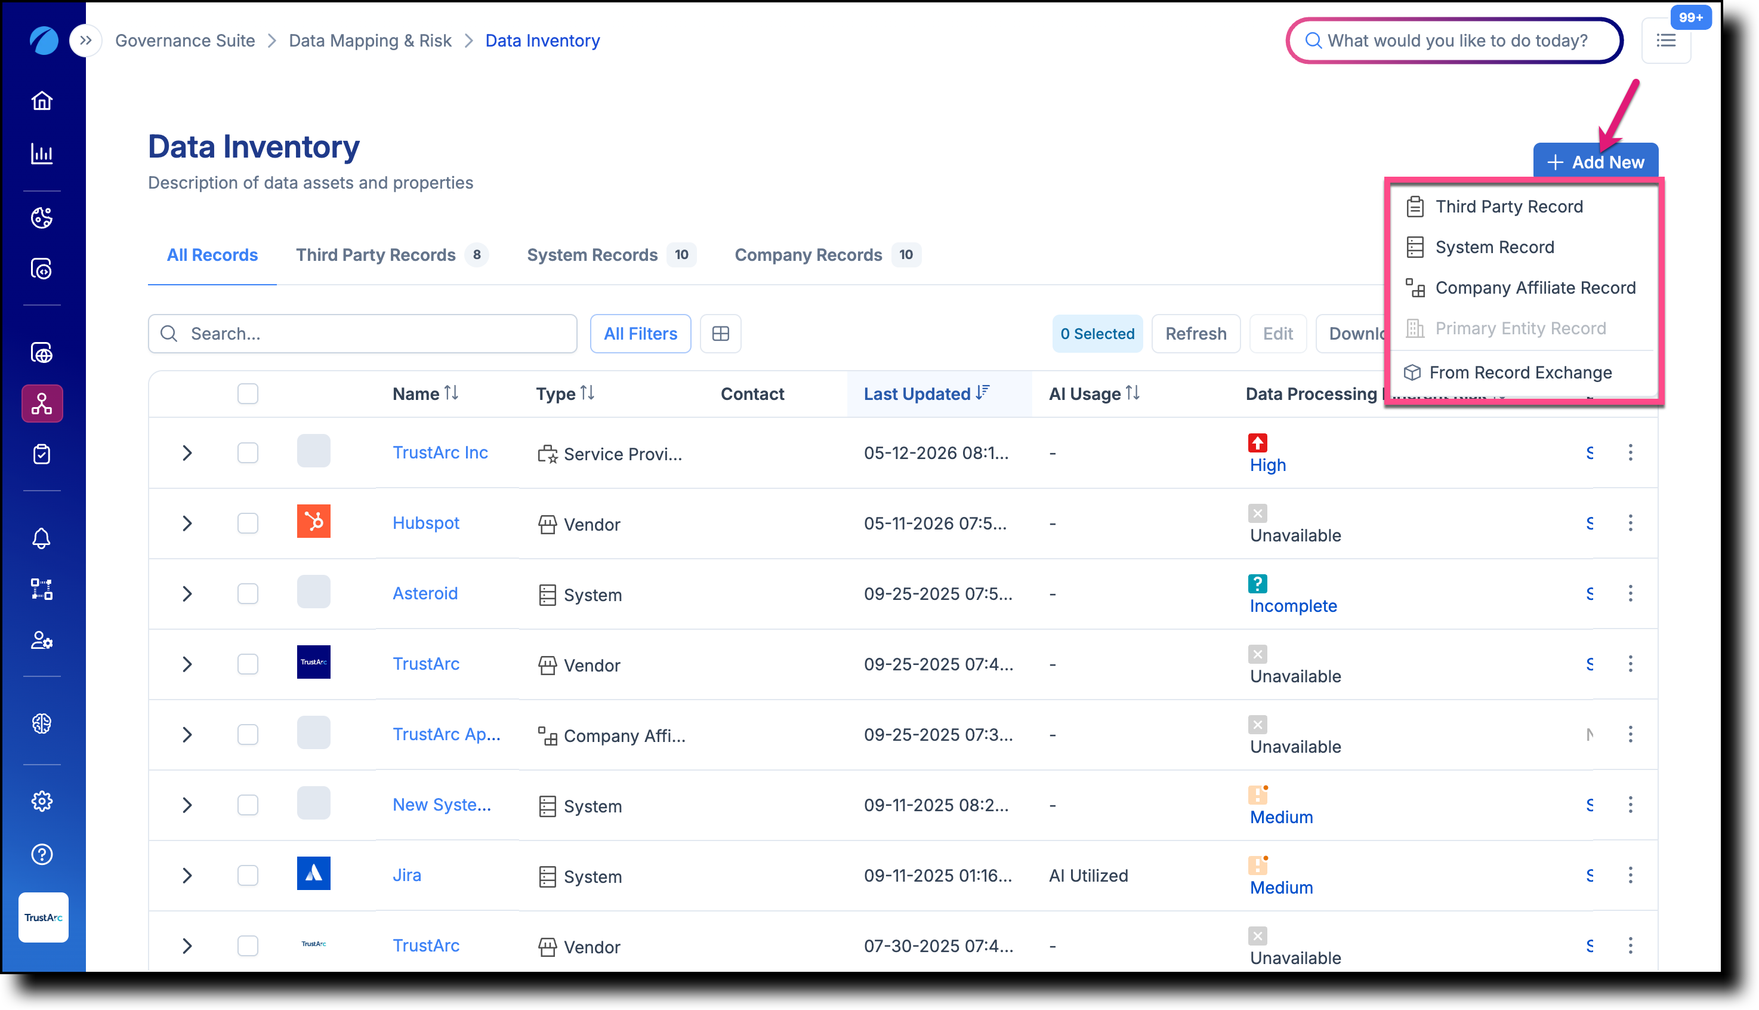Image resolution: width=1759 pixels, height=1010 pixels.
Task: Open the Home icon in sidebar
Action: [x=42, y=101]
